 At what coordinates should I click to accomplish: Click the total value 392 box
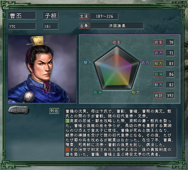170,96
